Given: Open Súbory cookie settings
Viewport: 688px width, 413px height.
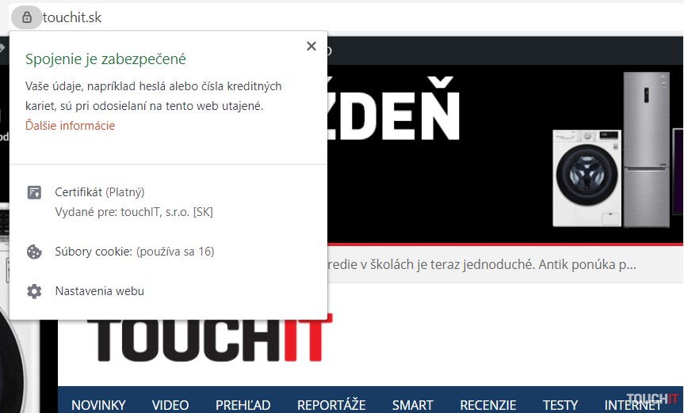Looking at the screenshot, I should coord(134,252).
